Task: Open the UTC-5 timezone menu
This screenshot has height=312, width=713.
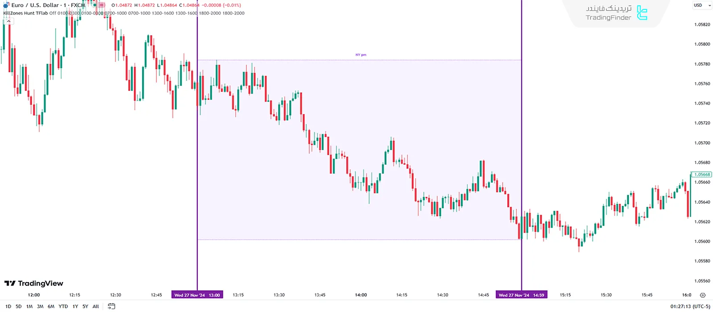Action: pyautogui.click(x=690, y=306)
